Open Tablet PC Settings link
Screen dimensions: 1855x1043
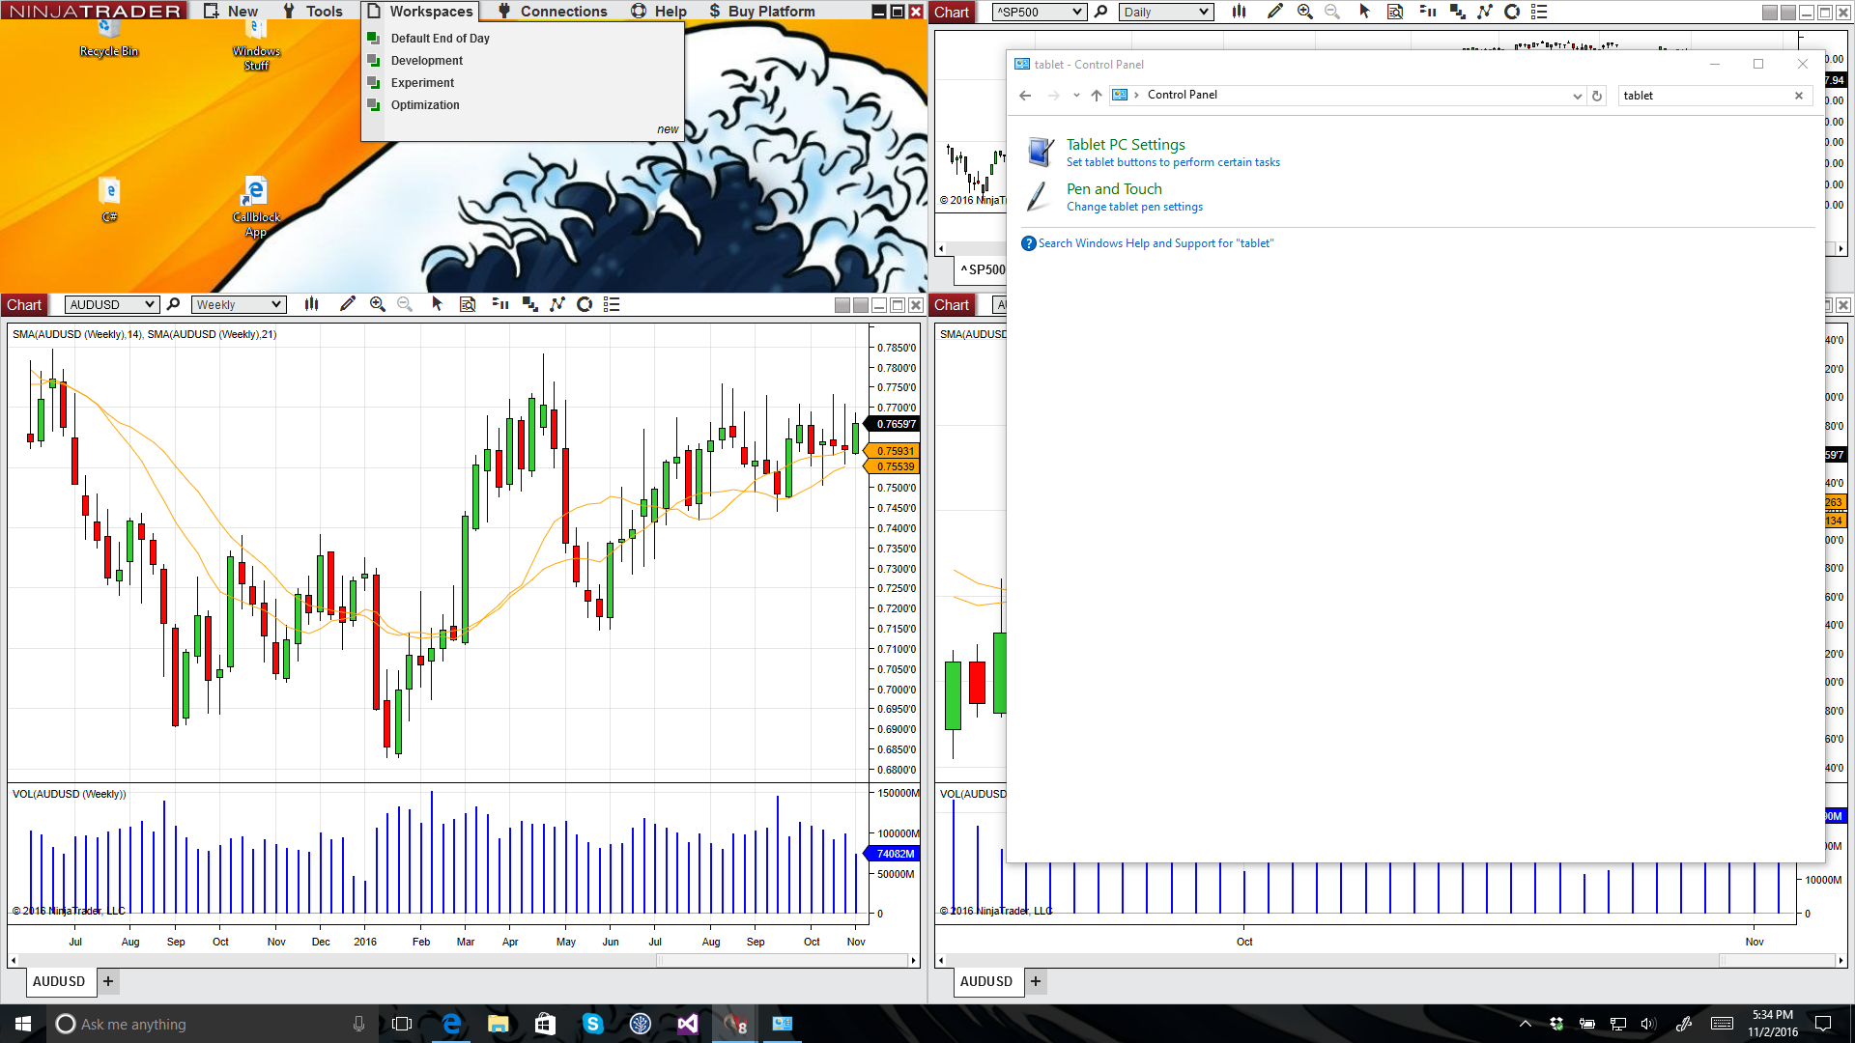[x=1126, y=144]
